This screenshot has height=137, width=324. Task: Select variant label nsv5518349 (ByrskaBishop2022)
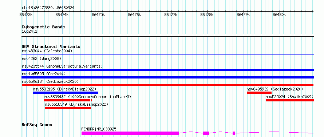click(76, 104)
